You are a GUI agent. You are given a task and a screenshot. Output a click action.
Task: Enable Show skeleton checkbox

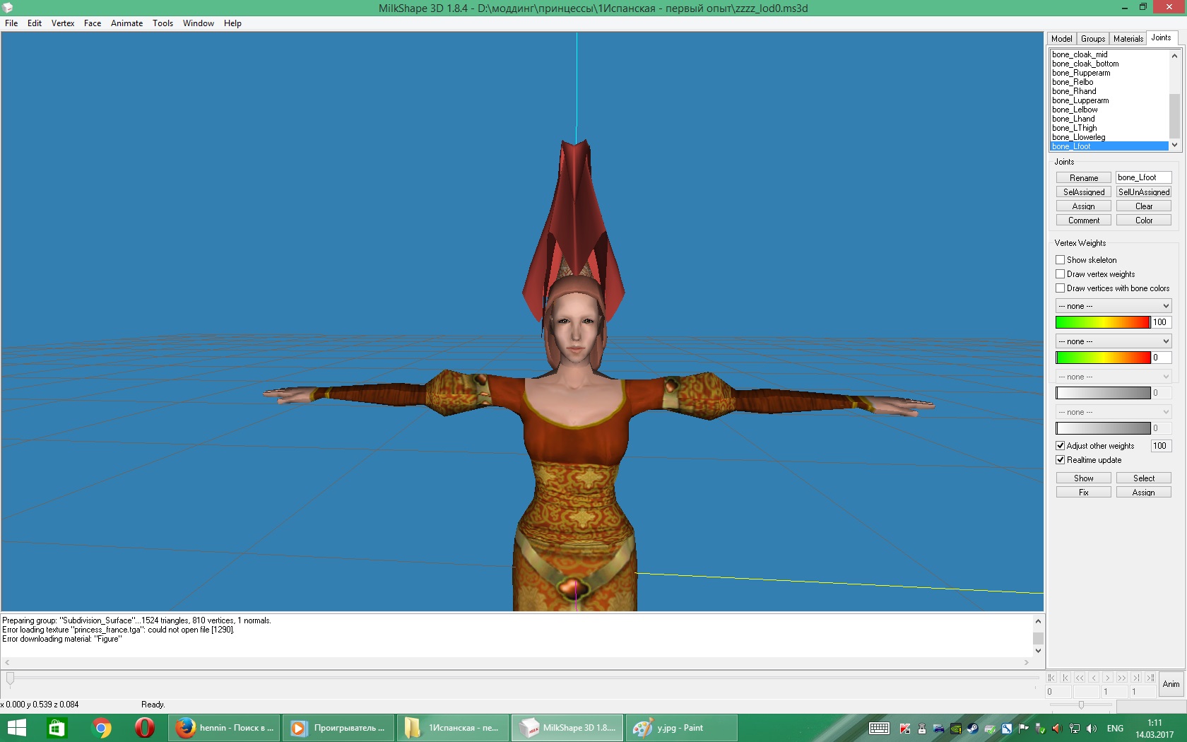coord(1060,260)
